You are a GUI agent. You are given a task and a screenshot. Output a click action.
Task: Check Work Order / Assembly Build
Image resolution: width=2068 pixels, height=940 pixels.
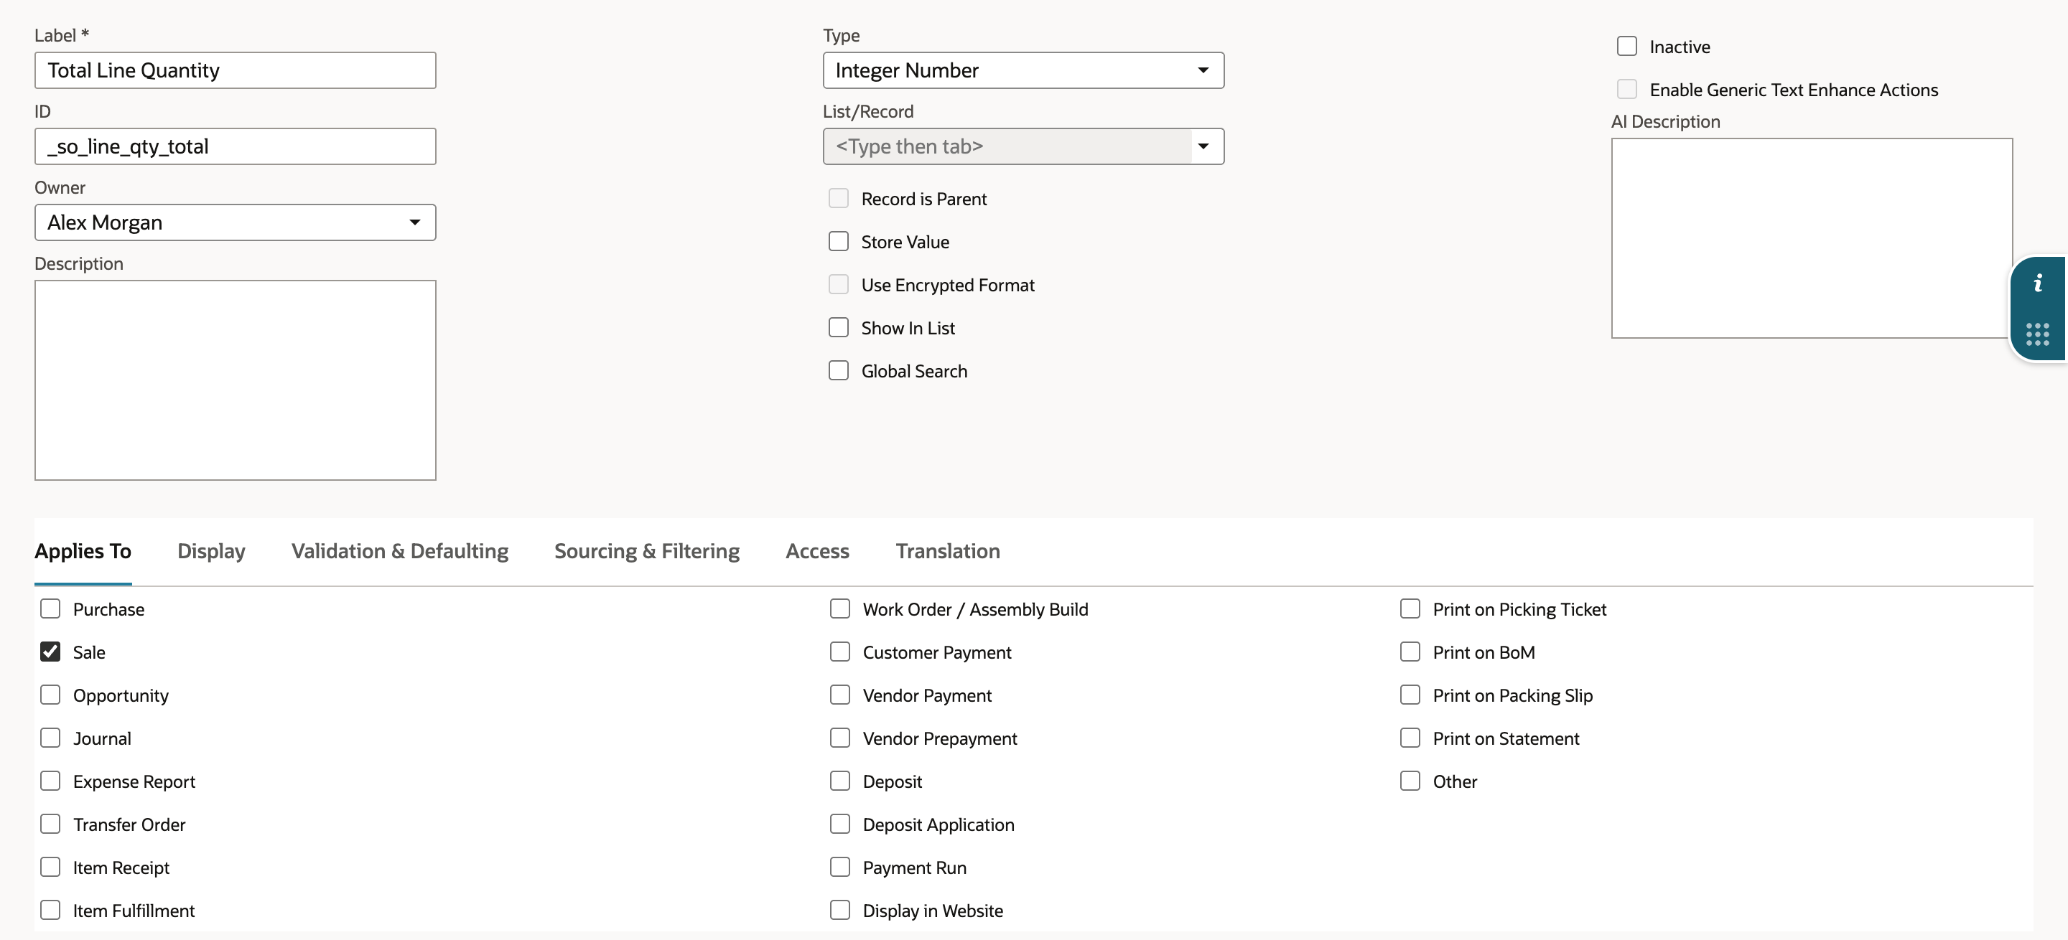839,608
